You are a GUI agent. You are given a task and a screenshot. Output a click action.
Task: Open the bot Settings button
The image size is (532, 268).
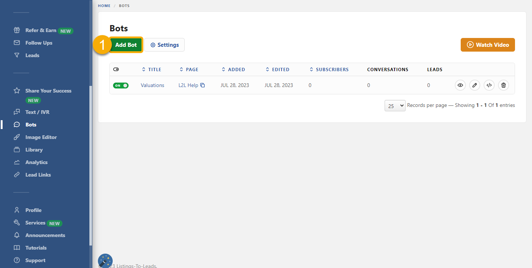point(164,45)
